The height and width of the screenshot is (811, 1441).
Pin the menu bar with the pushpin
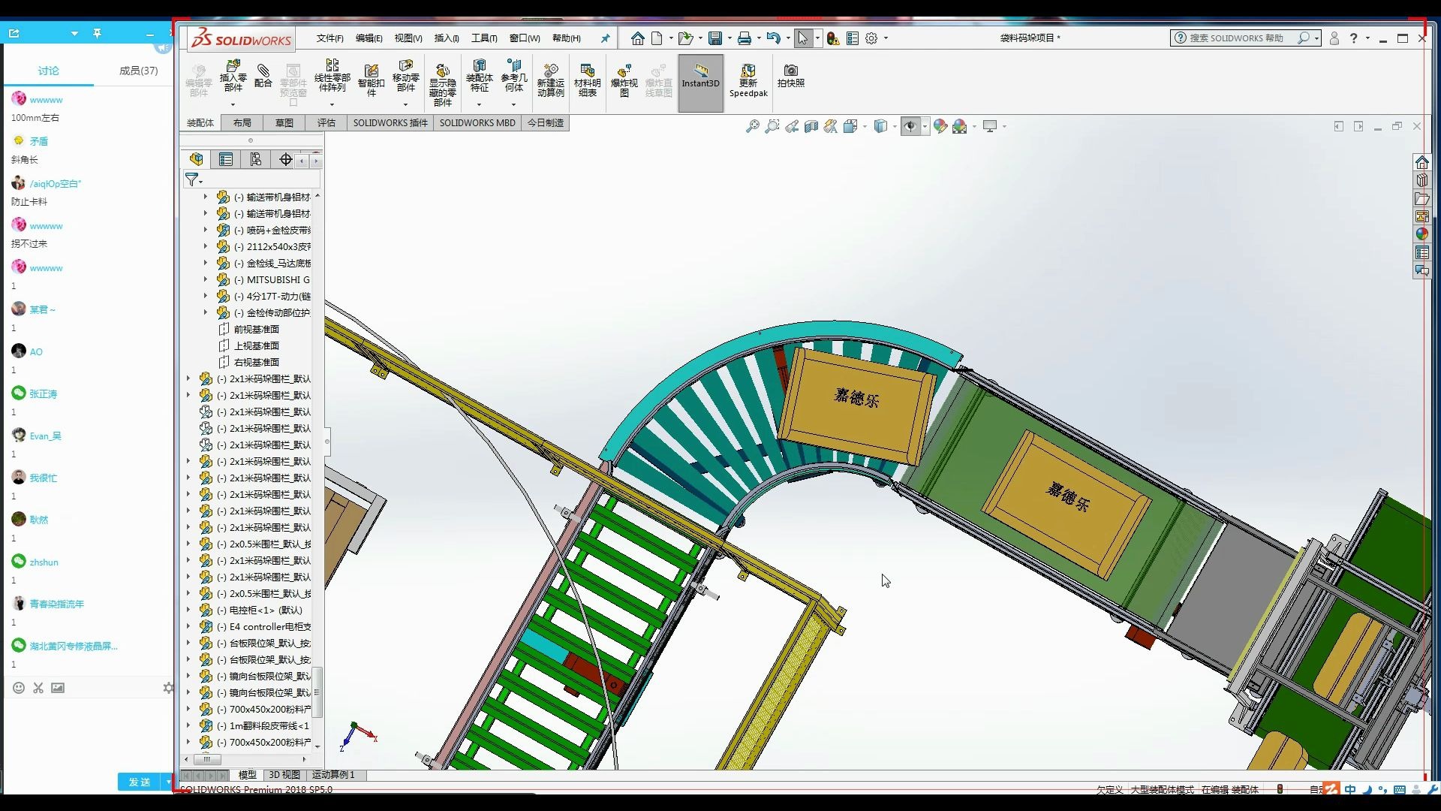point(605,38)
